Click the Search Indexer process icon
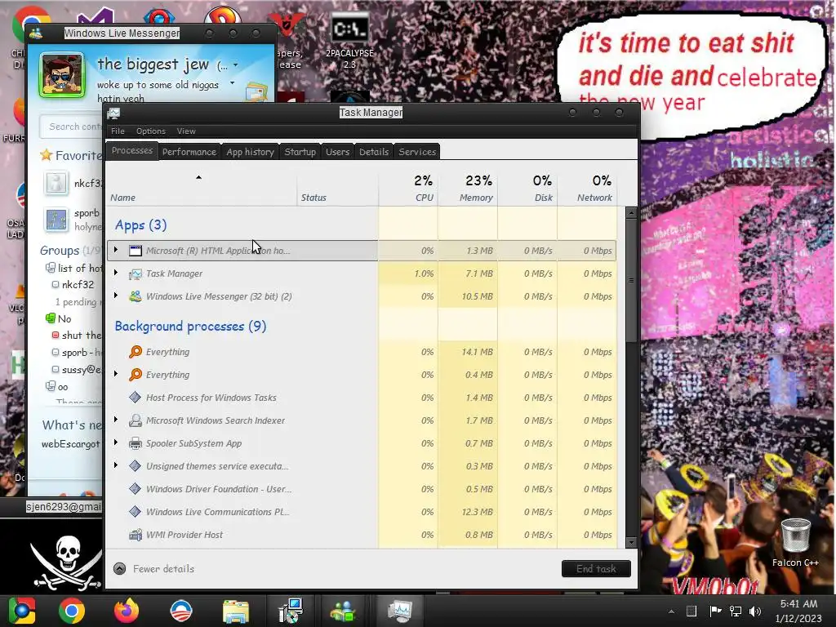Screen dimensions: 836x627 tap(136, 420)
